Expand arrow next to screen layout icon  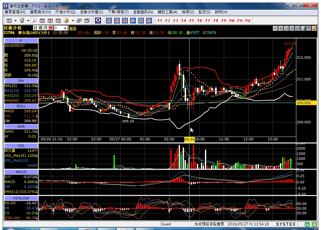15,21
